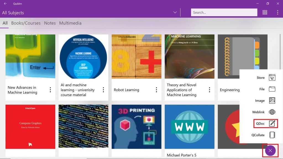Open the top-right vertical ellipsis menu
The width and height of the screenshot is (283, 159).
[277, 12]
